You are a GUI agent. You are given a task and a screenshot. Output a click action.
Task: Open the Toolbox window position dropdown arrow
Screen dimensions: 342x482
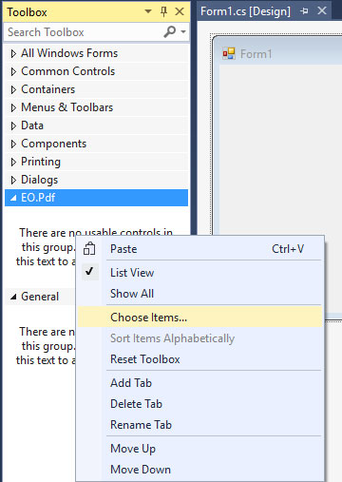pyautogui.click(x=148, y=11)
